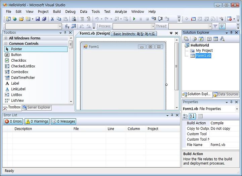Click the Step Into debug icon
Image resolution: width=242 pixels, height=176 pixels.
coord(154,19)
